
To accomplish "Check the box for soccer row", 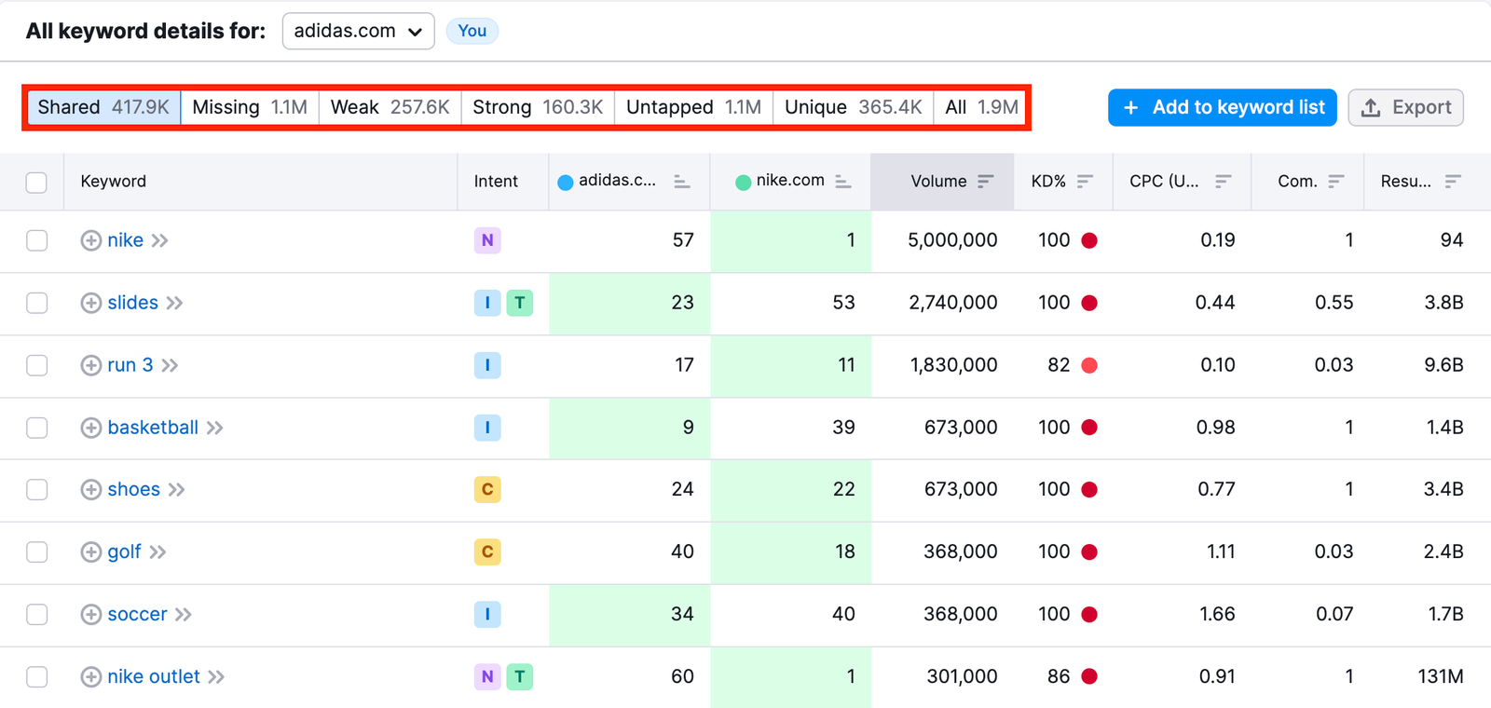I will click(36, 614).
